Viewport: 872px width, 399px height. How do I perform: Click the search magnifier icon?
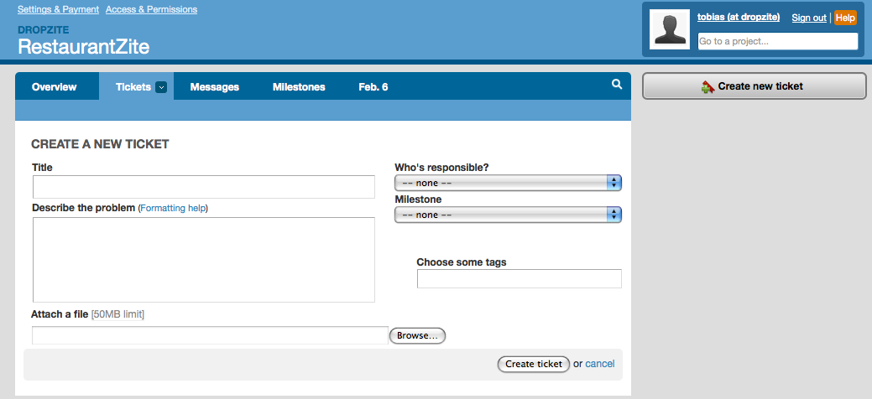coord(617,85)
